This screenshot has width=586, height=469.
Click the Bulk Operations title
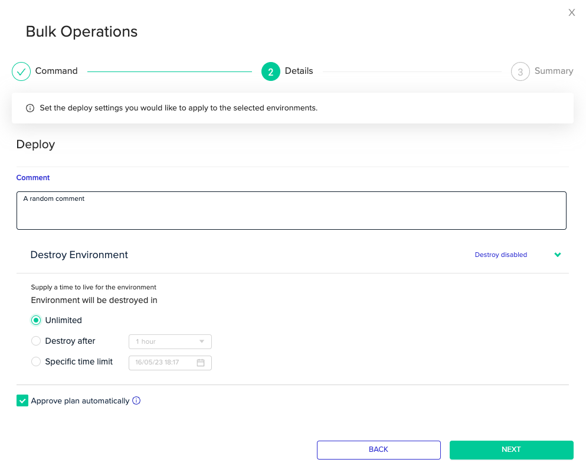coord(81,32)
